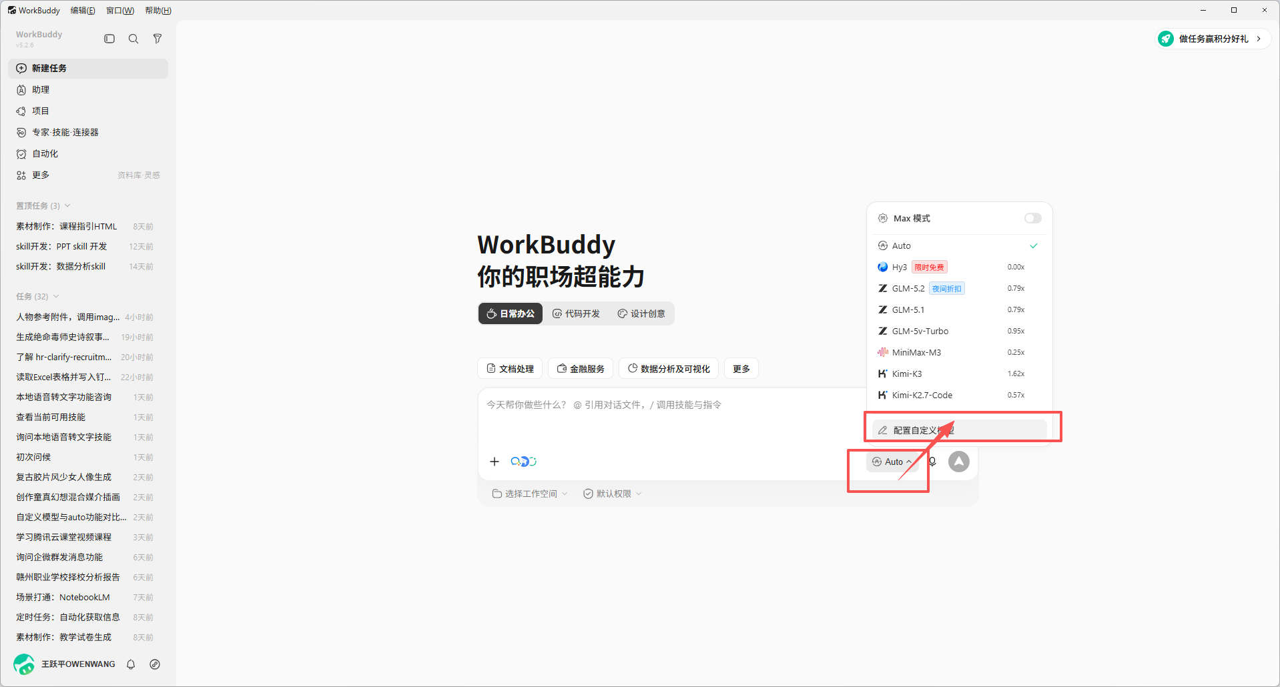The width and height of the screenshot is (1280, 687).
Task: Click the 数据分析及可视化 button
Action: point(669,369)
